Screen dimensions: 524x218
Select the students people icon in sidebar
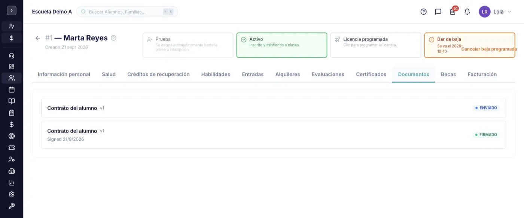click(12, 78)
